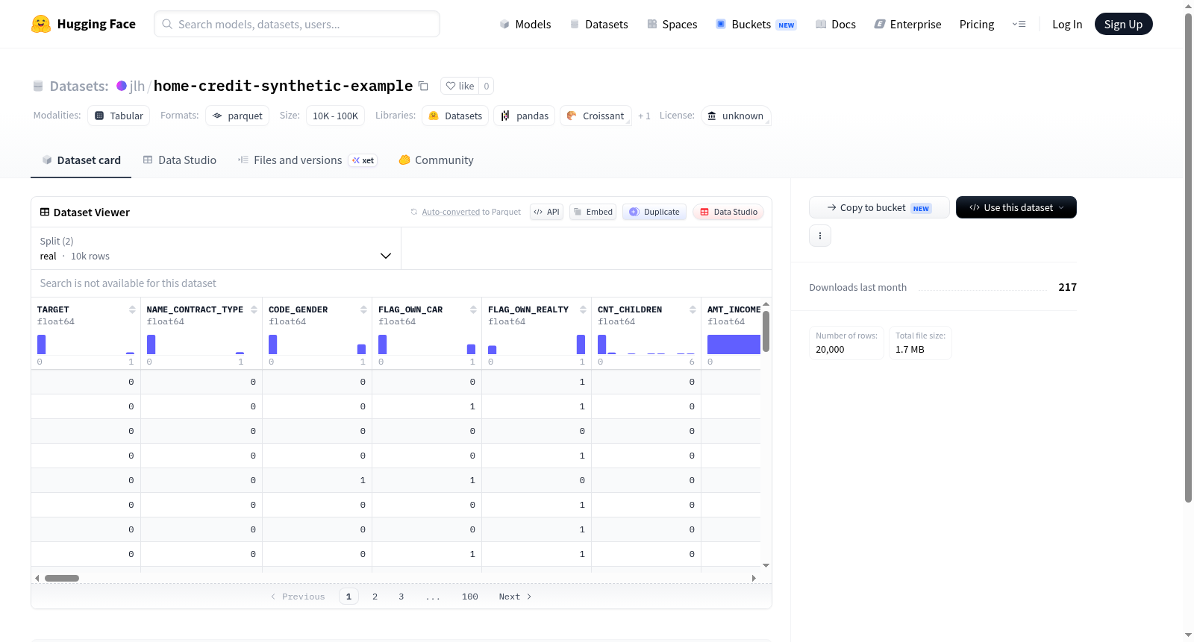
Task: Go to Datasets in top navigation
Action: tap(598, 24)
